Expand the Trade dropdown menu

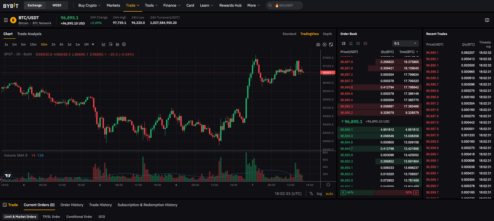(133, 5)
